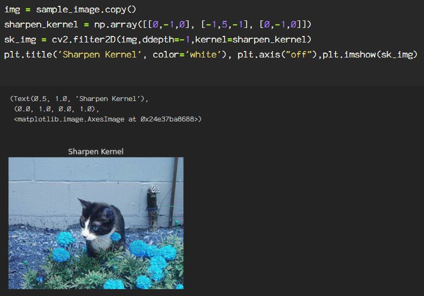Viewport: 424px width, 296px height.
Task: Click the ddepth=-1 argument
Action: [x=166, y=40]
